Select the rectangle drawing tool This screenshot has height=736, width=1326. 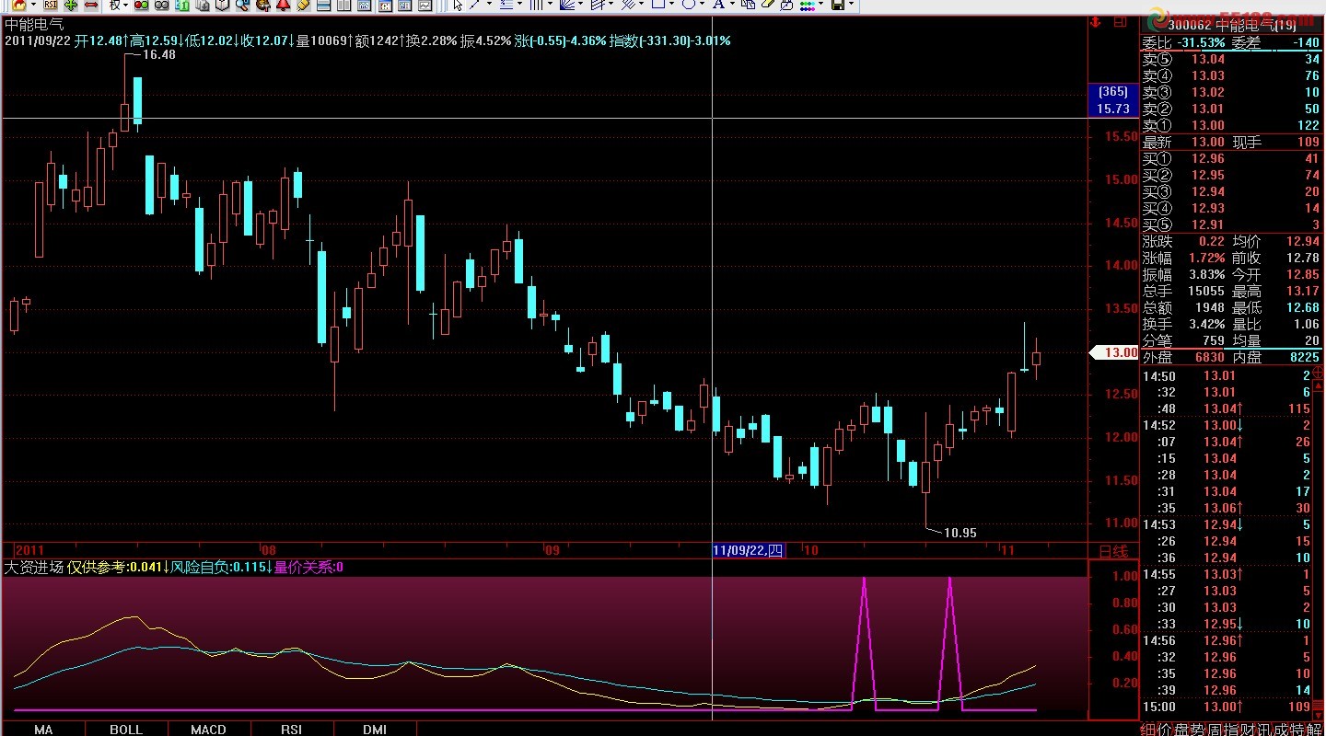click(657, 5)
